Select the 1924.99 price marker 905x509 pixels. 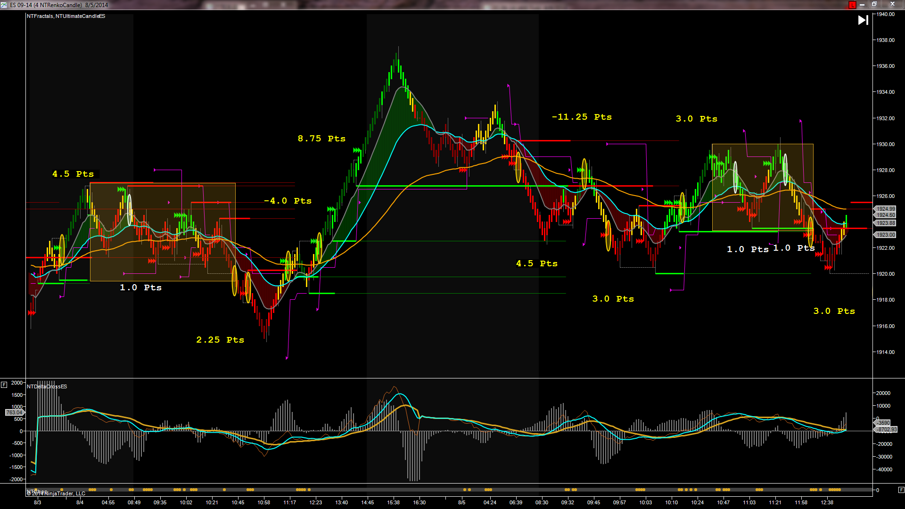pyautogui.click(x=885, y=209)
